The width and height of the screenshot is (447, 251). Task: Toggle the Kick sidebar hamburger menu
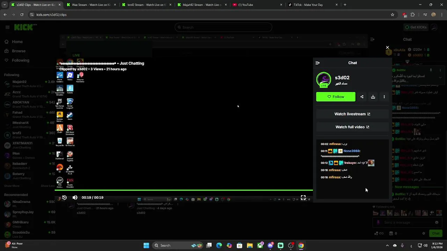coord(7,27)
